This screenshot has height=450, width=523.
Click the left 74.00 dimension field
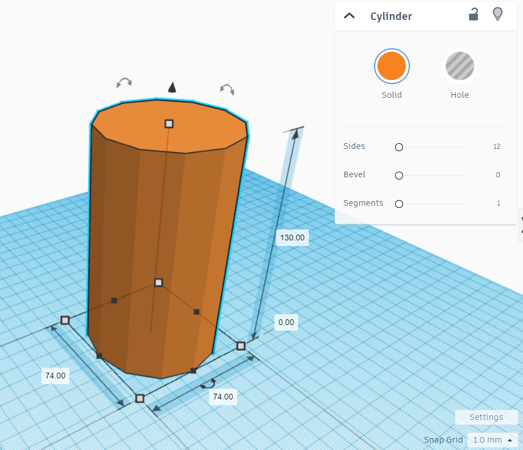tap(55, 376)
